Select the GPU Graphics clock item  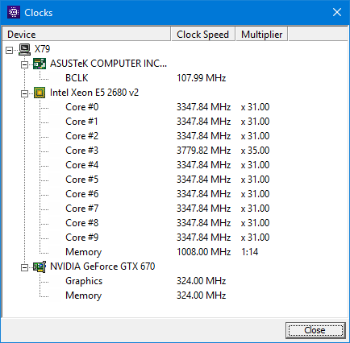click(x=84, y=281)
